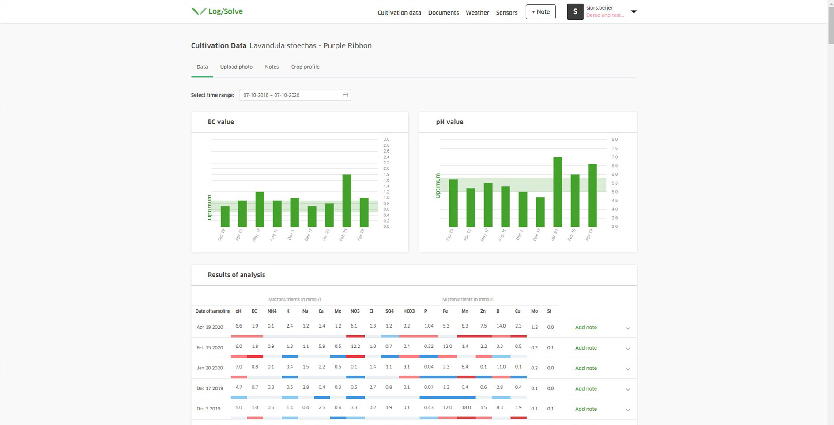Open the Documents page

tap(443, 13)
